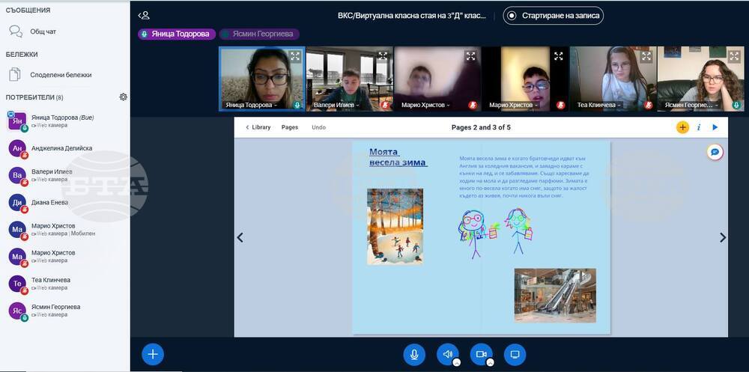Open Валери Илиев webcam name dropdown
The width and height of the screenshot is (749, 372).
tap(336, 106)
